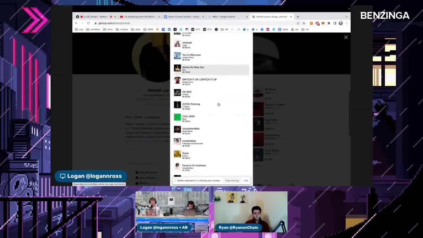Viewport: 423px width, 238px height.
Task: Click the green CIVIL WAR cover thumbnail
Action: [177, 117]
